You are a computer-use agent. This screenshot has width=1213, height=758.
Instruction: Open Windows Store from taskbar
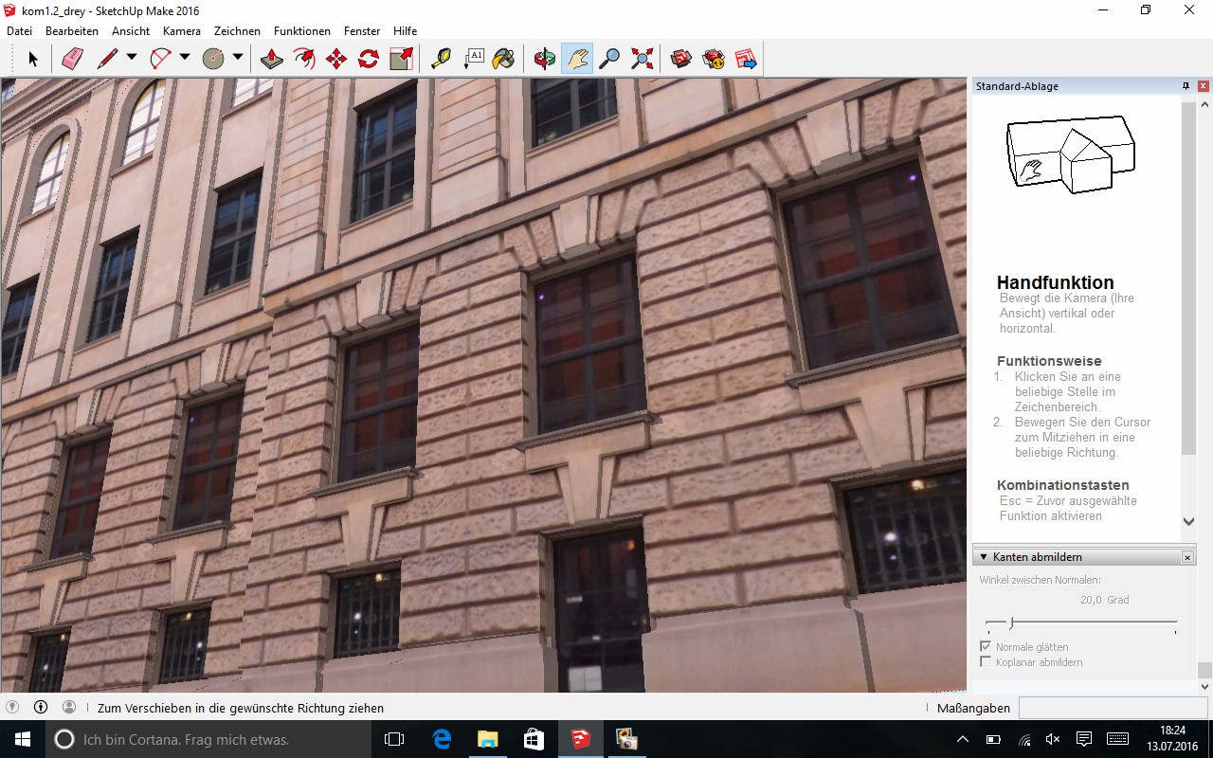click(x=534, y=739)
